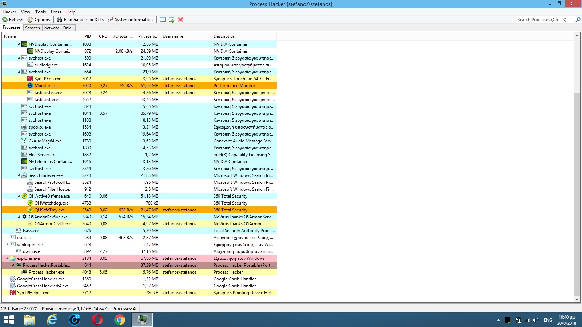Open the System information window
The image size is (582, 327).
click(130, 20)
